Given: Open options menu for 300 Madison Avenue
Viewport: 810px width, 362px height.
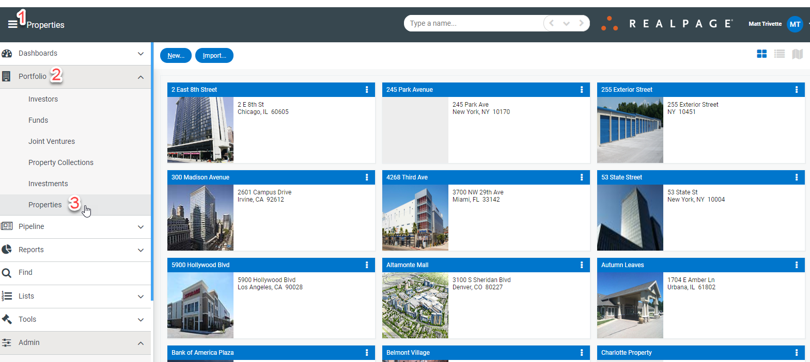Looking at the screenshot, I should pyautogui.click(x=367, y=177).
